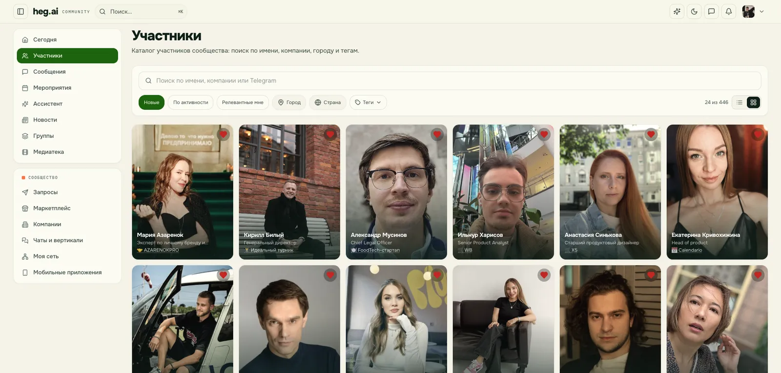Open «Маркетплейс» in the sidebar
The image size is (781, 373).
67,208
